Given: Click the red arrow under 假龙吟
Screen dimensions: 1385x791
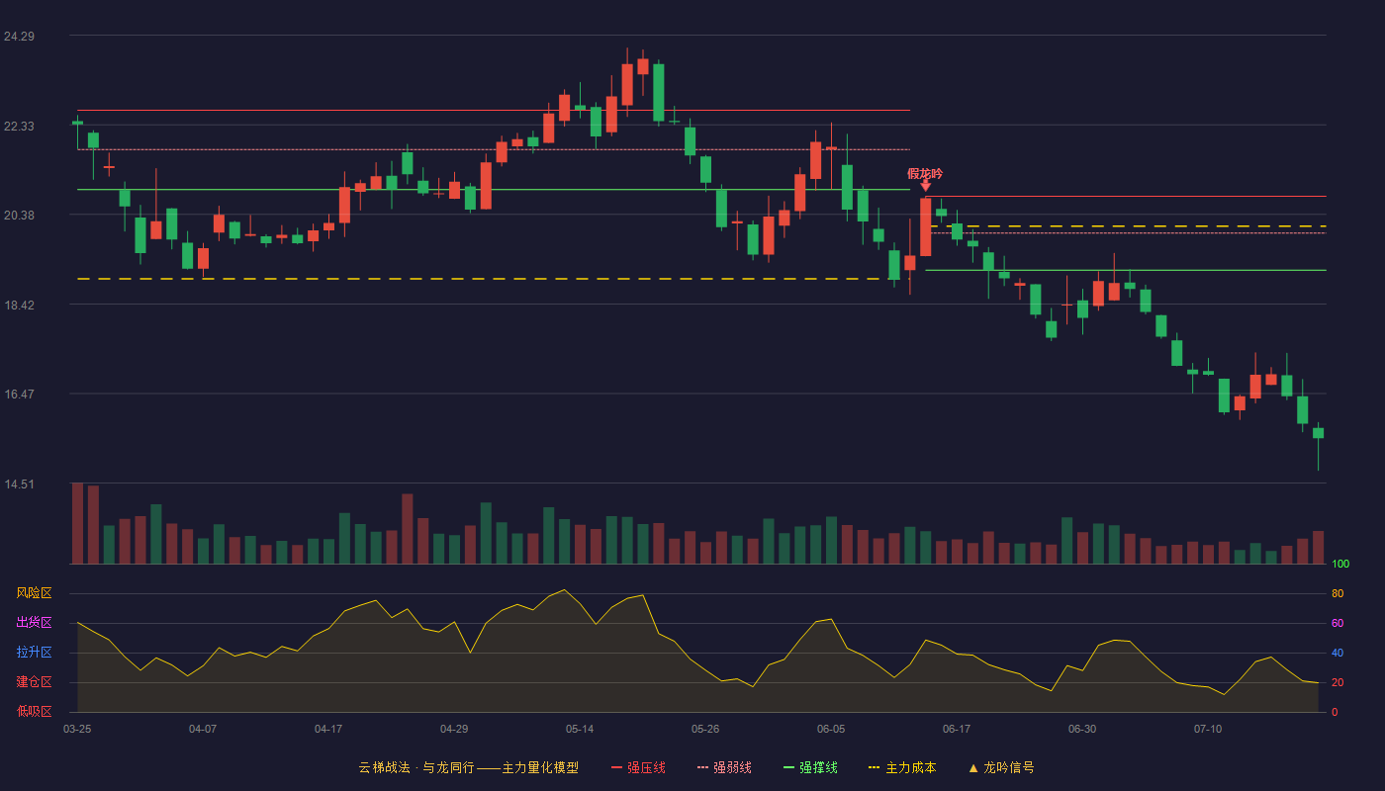Looking at the screenshot, I should pyautogui.click(x=925, y=186).
